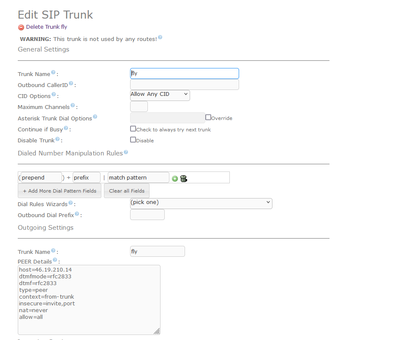Click the match pattern input field

tap(139, 178)
